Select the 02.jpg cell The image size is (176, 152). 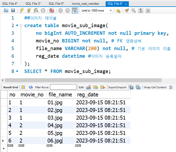click(61, 110)
